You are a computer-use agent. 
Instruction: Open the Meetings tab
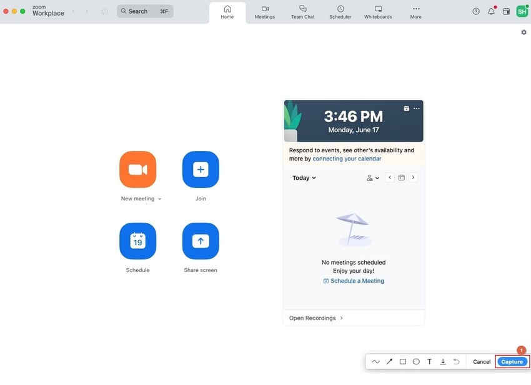tap(265, 11)
